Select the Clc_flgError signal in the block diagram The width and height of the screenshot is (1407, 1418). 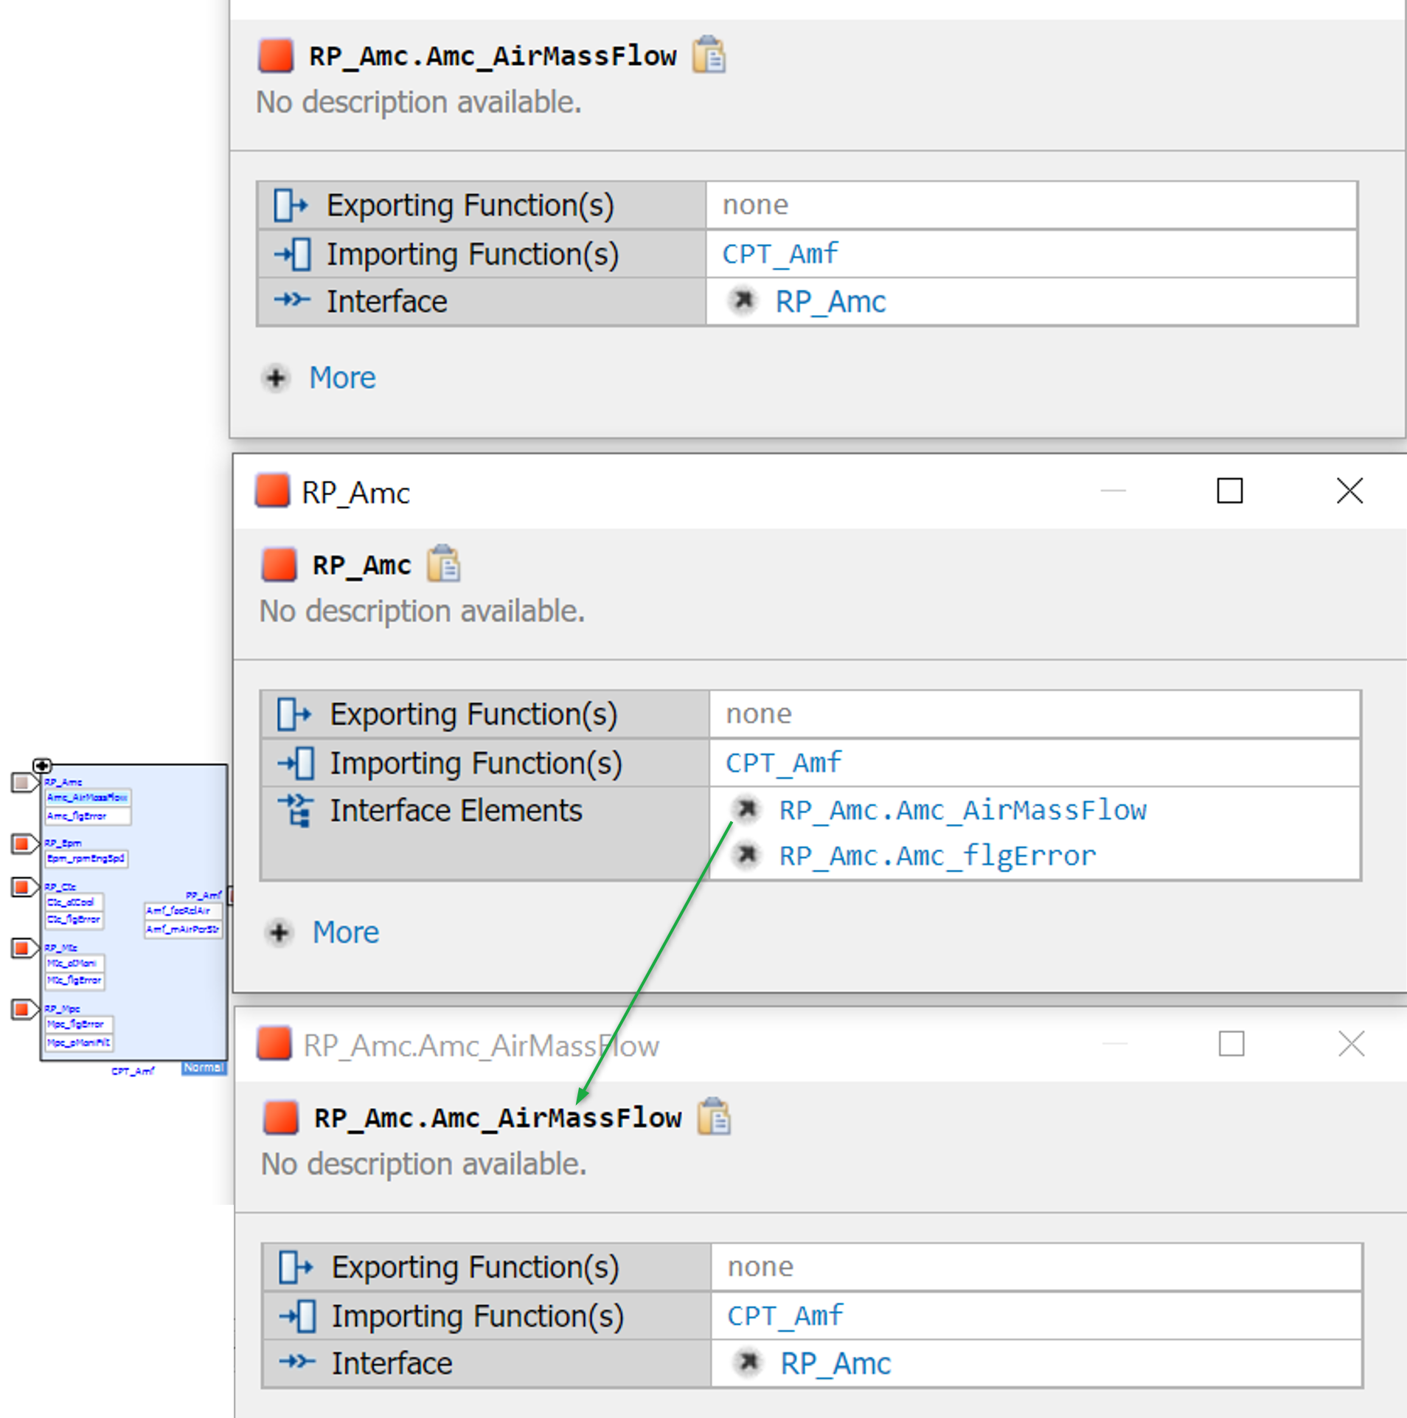point(74,919)
